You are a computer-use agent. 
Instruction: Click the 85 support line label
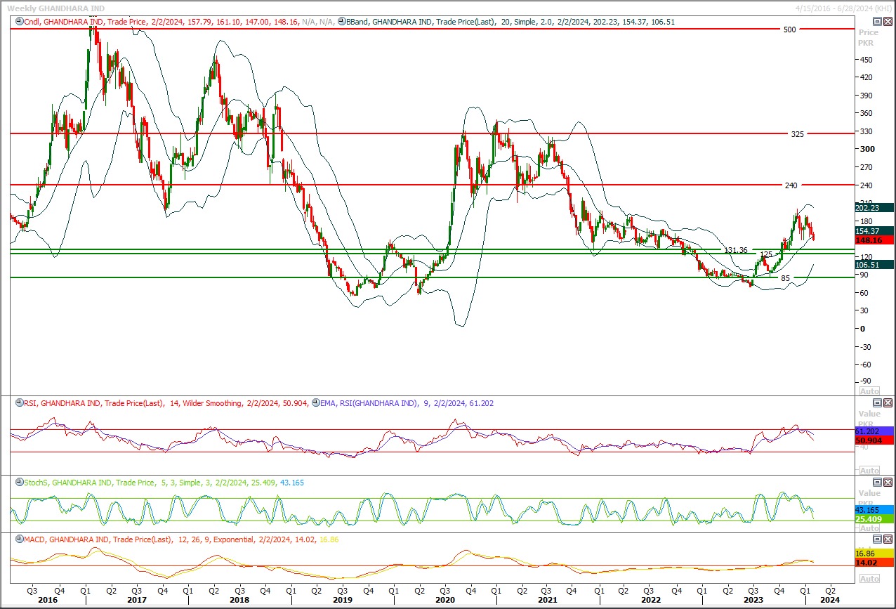tap(786, 279)
